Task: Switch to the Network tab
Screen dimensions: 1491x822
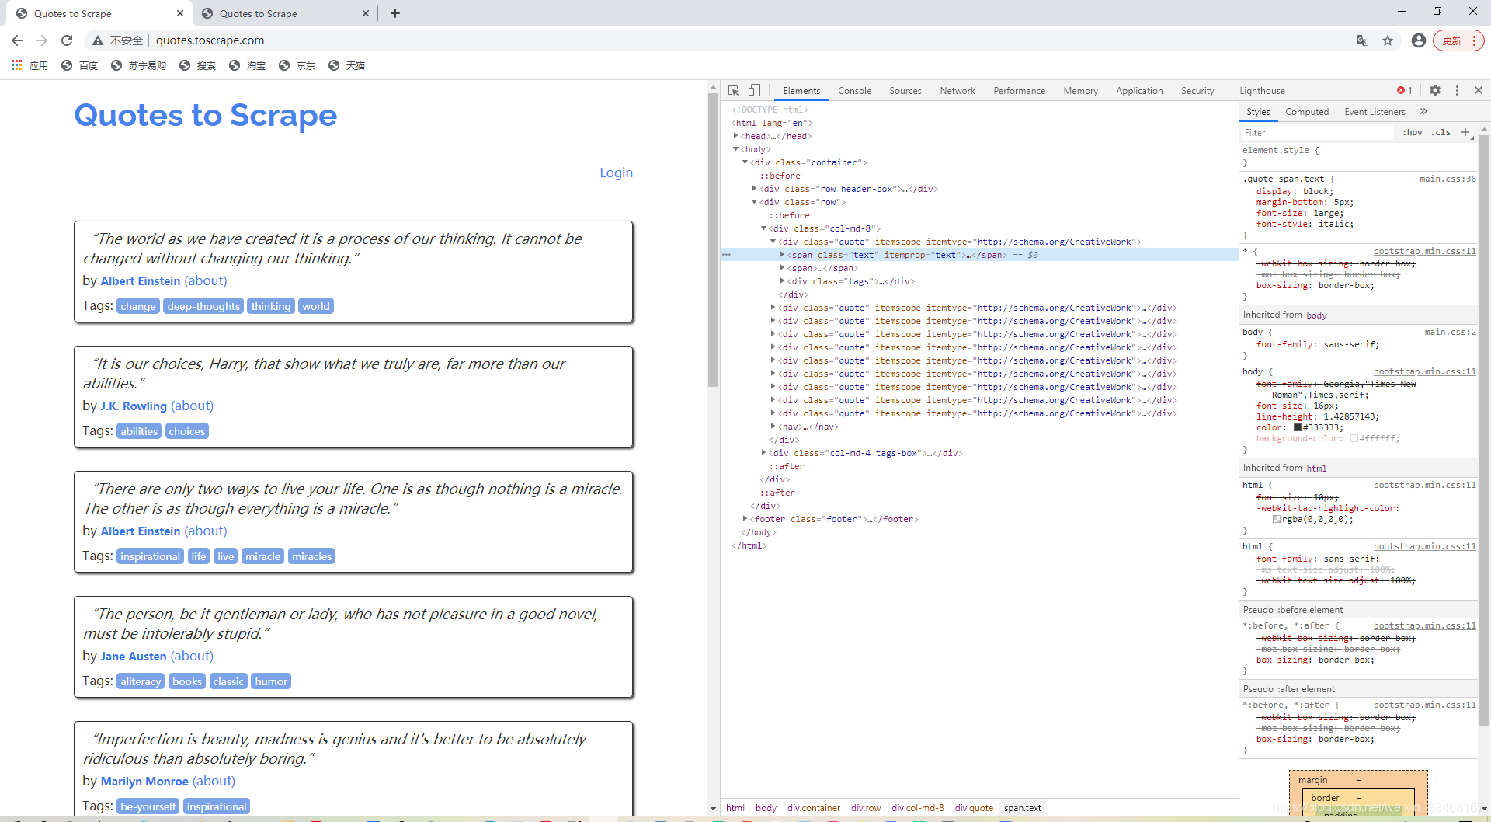Action: pyautogui.click(x=957, y=91)
